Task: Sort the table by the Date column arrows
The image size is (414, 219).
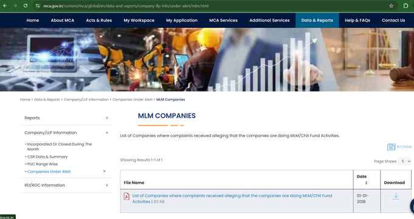Action: point(366,183)
